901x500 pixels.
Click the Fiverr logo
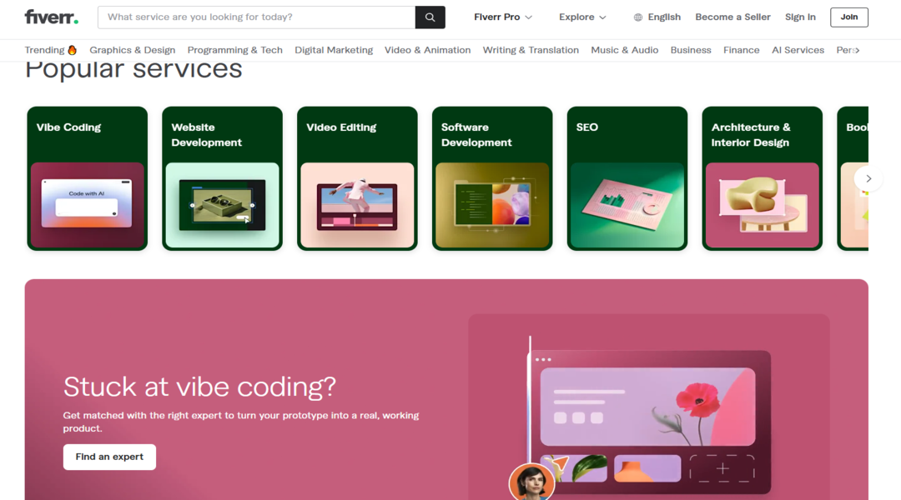51,17
